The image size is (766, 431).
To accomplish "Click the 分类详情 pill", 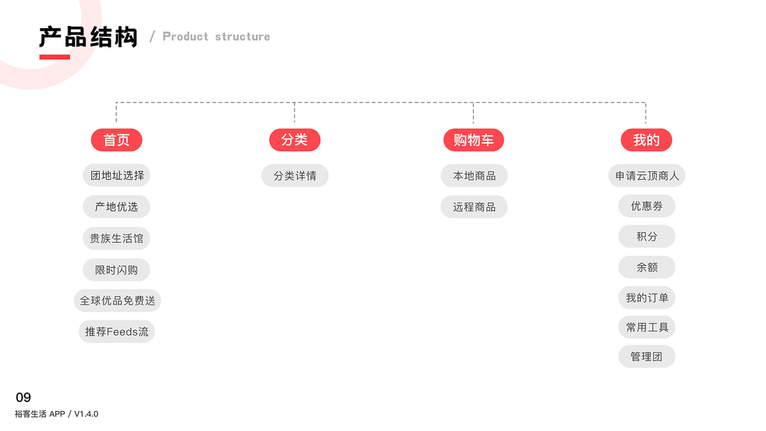I will 295,176.
